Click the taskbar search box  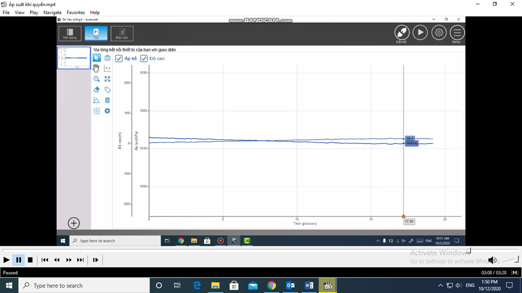point(84,286)
